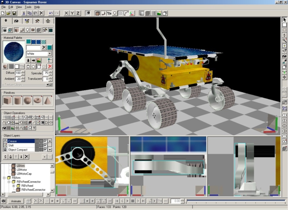Select the arrow pointer tool in right toolbar

coord(285,20)
